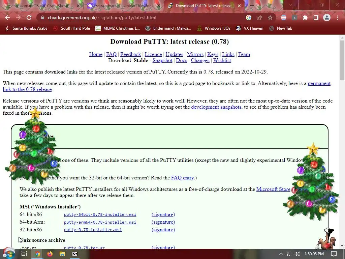345x259 pixels.
Task: Click the Google icon in address bar
Action: [x=249, y=18]
